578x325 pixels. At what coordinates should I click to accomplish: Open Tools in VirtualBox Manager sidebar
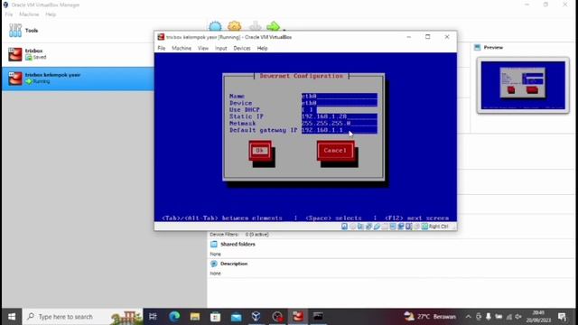pos(78,31)
